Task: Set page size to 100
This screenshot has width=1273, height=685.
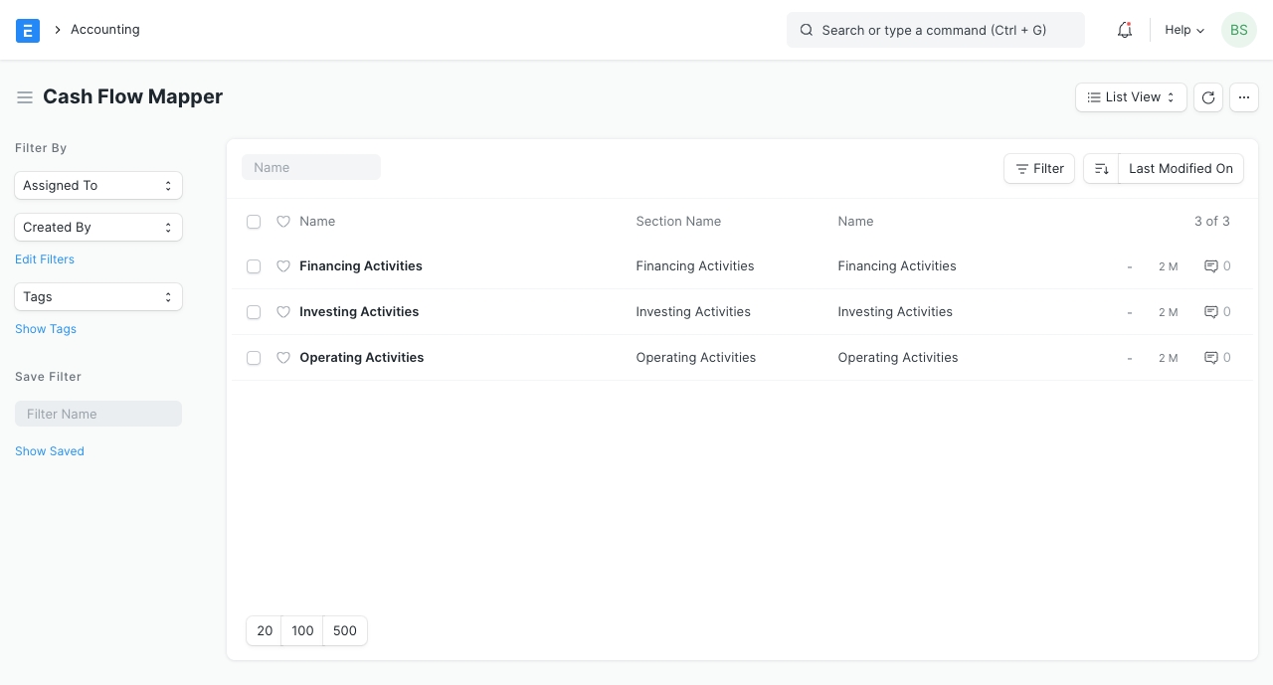Action: click(302, 631)
